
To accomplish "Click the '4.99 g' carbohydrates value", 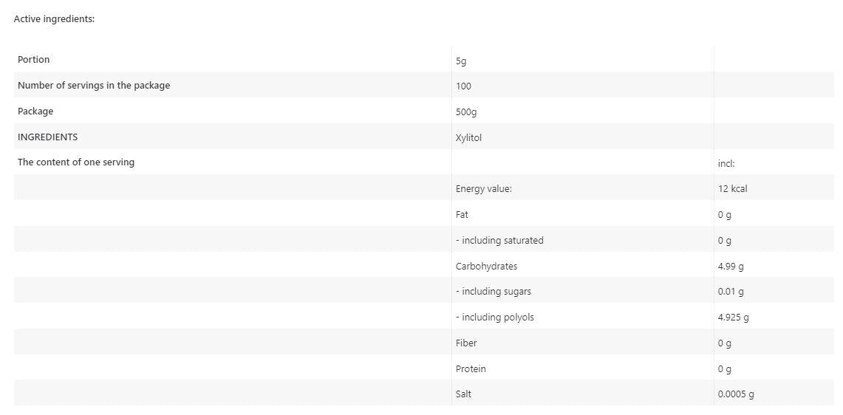I will (731, 267).
